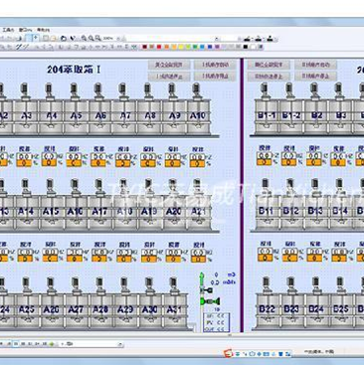Pick the black toolbar color swatch

pyautogui.click(x=246, y=47)
